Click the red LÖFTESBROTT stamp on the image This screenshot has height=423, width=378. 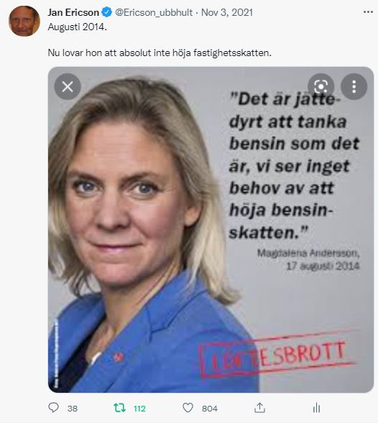pos(277,354)
